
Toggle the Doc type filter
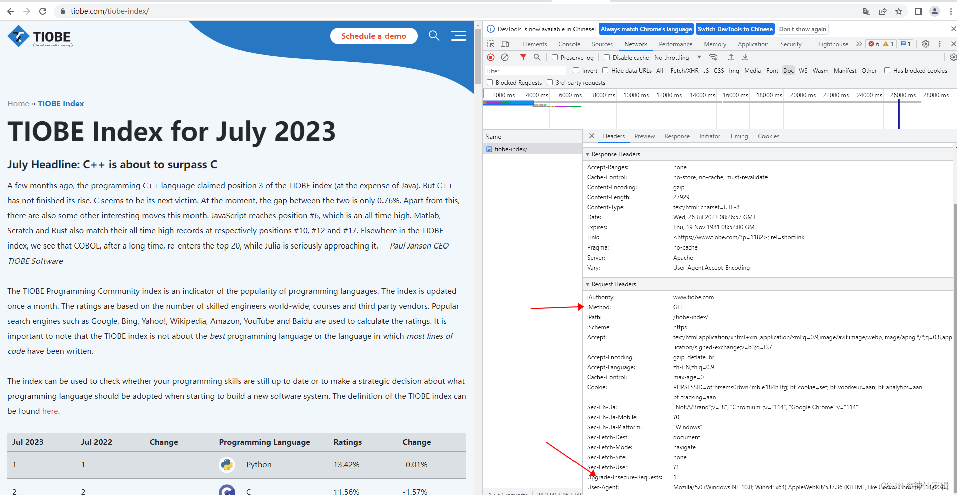(x=789, y=71)
